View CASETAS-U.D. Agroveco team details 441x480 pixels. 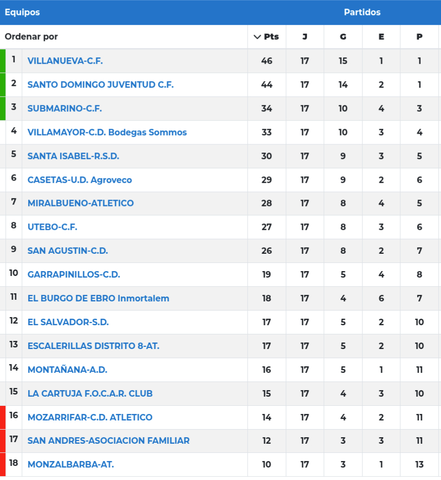click(x=80, y=180)
